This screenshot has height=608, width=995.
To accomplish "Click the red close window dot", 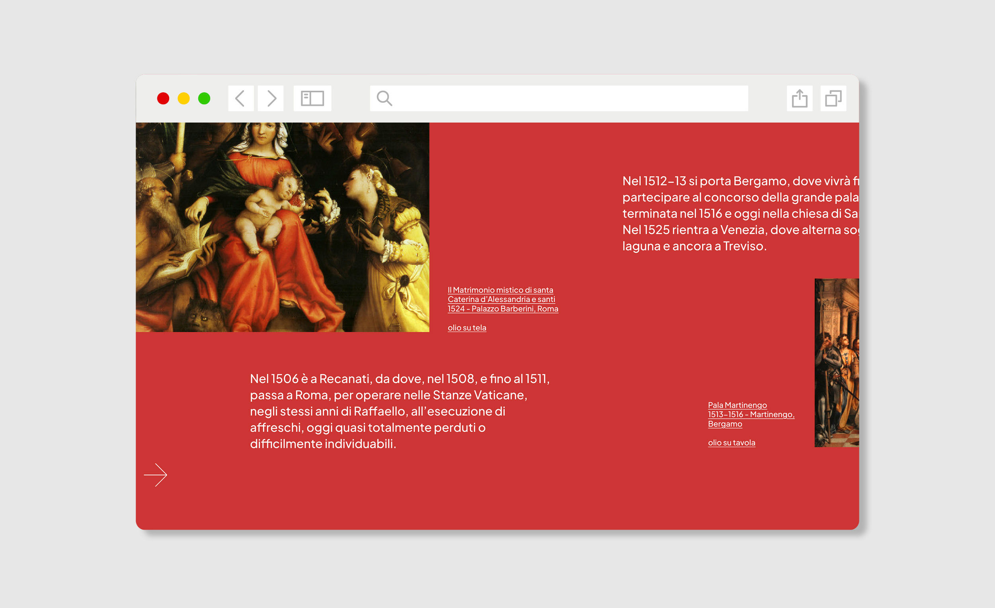I will point(163,98).
